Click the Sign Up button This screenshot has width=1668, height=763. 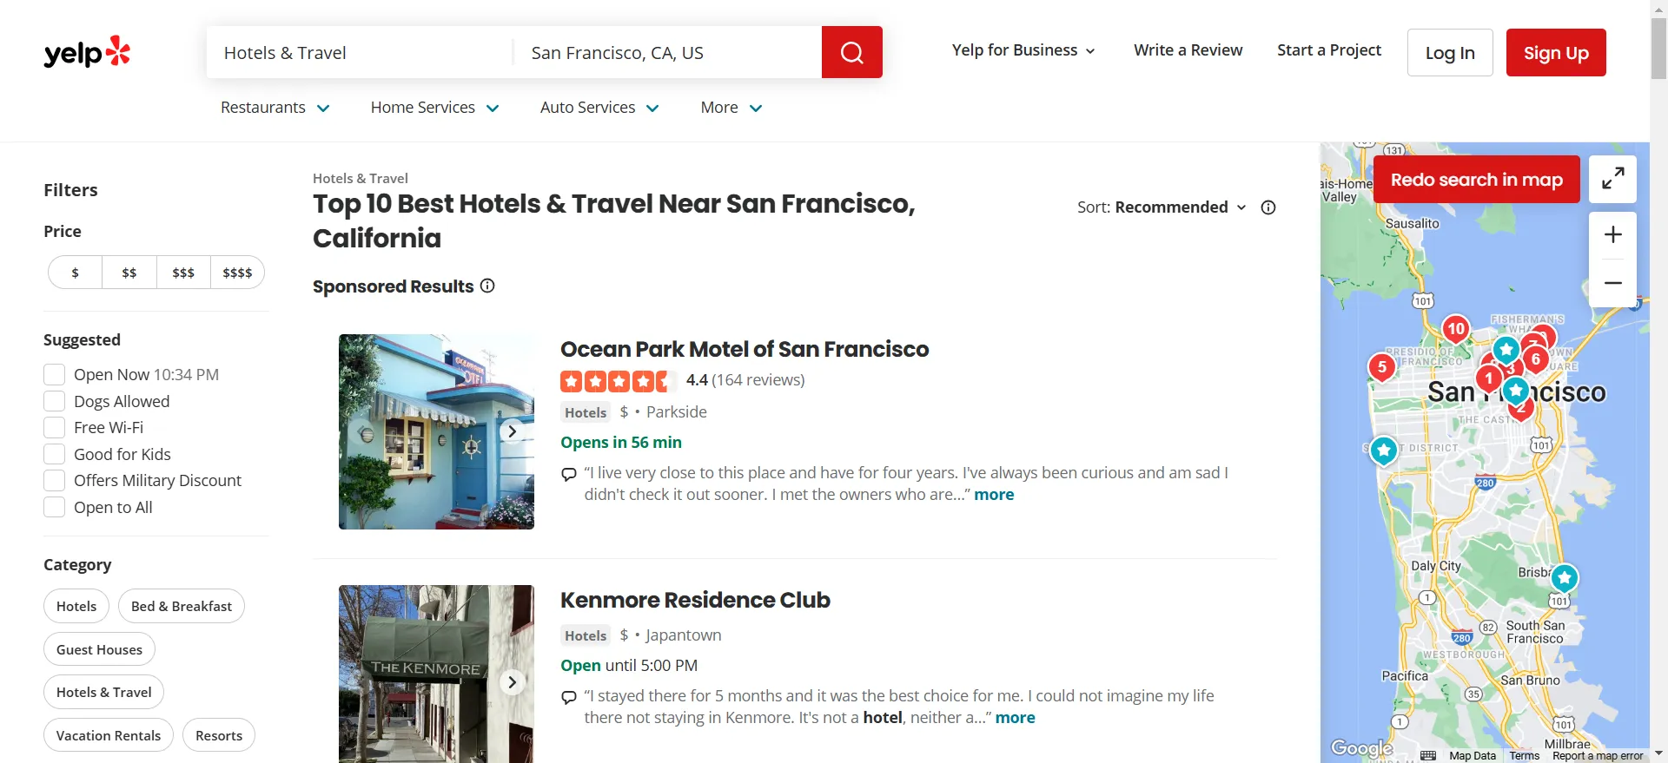[x=1555, y=53]
